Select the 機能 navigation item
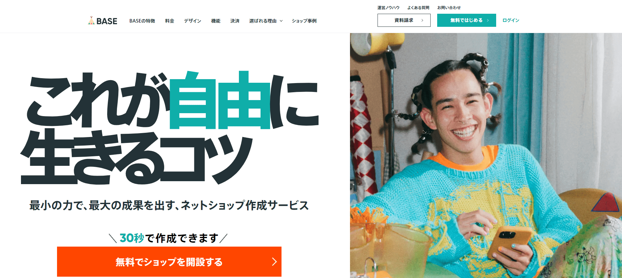This screenshot has width=622, height=278. coord(216,21)
